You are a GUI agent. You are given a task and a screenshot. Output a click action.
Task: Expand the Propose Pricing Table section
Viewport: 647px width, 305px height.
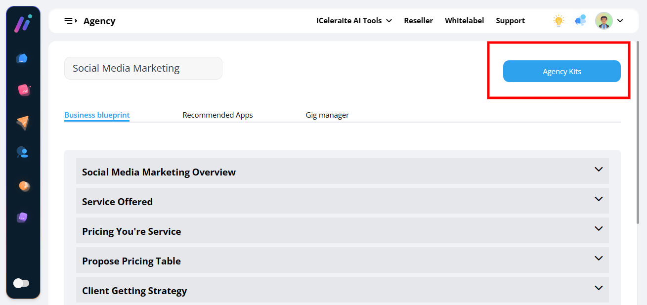coord(342,261)
